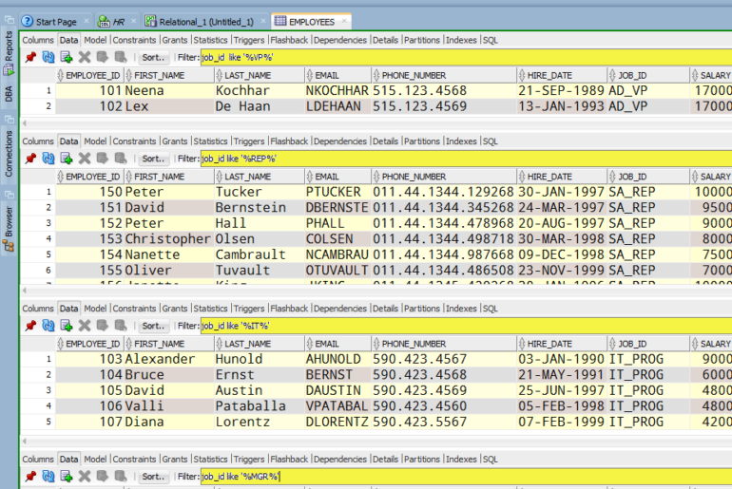The image size is (732, 489).
Task: Delete selected row in the '%VP%' filter panel
Action: pos(85,57)
